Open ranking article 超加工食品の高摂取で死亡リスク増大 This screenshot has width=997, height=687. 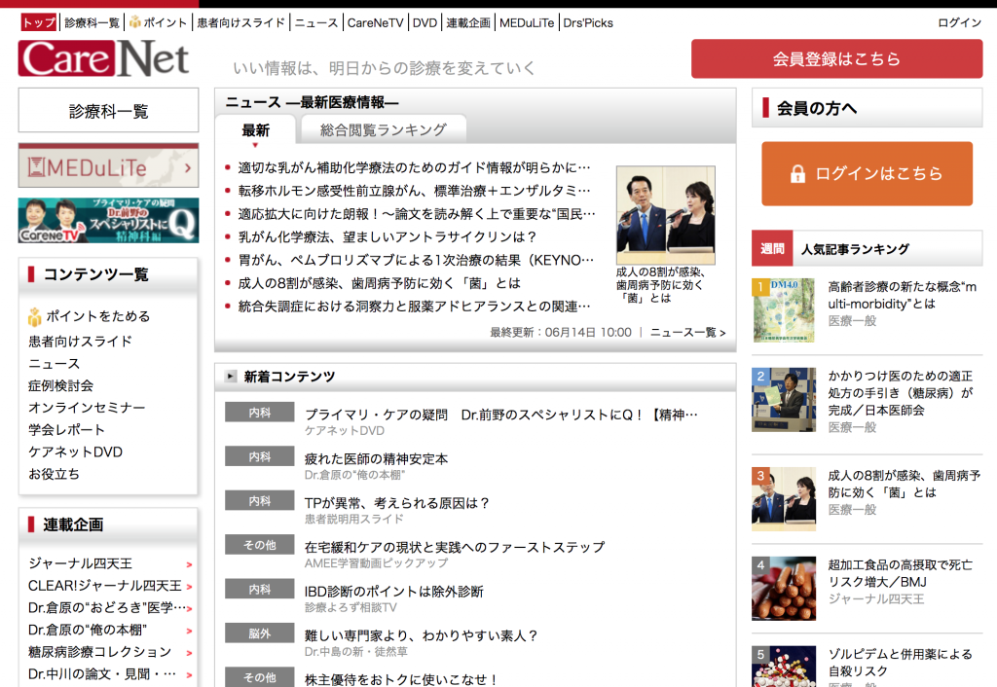(x=900, y=573)
